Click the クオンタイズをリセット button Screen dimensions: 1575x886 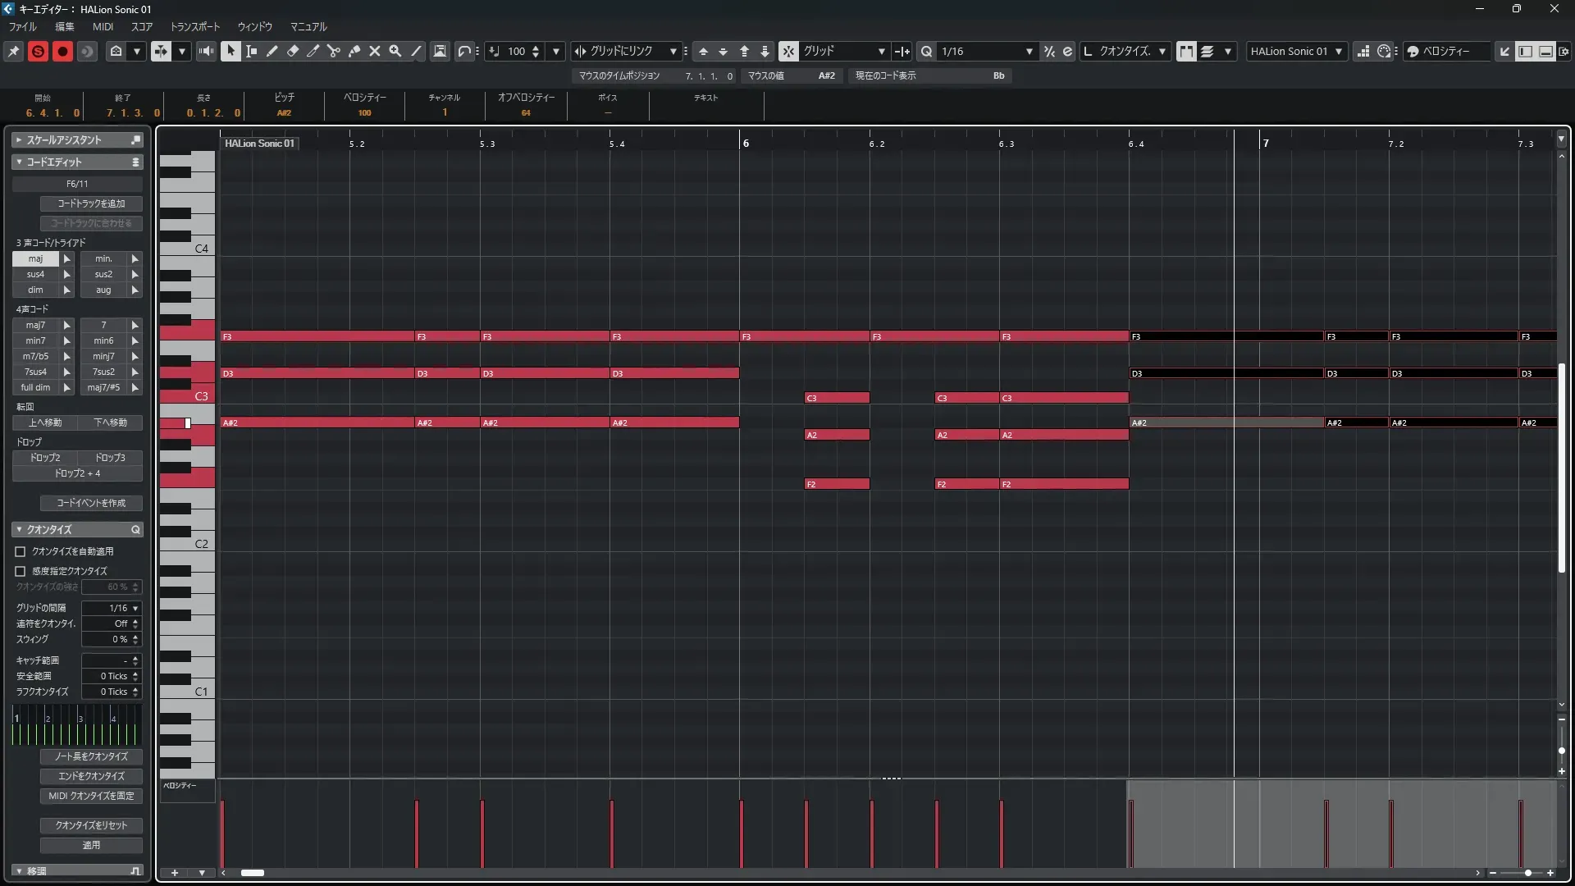pyautogui.click(x=91, y=825)
